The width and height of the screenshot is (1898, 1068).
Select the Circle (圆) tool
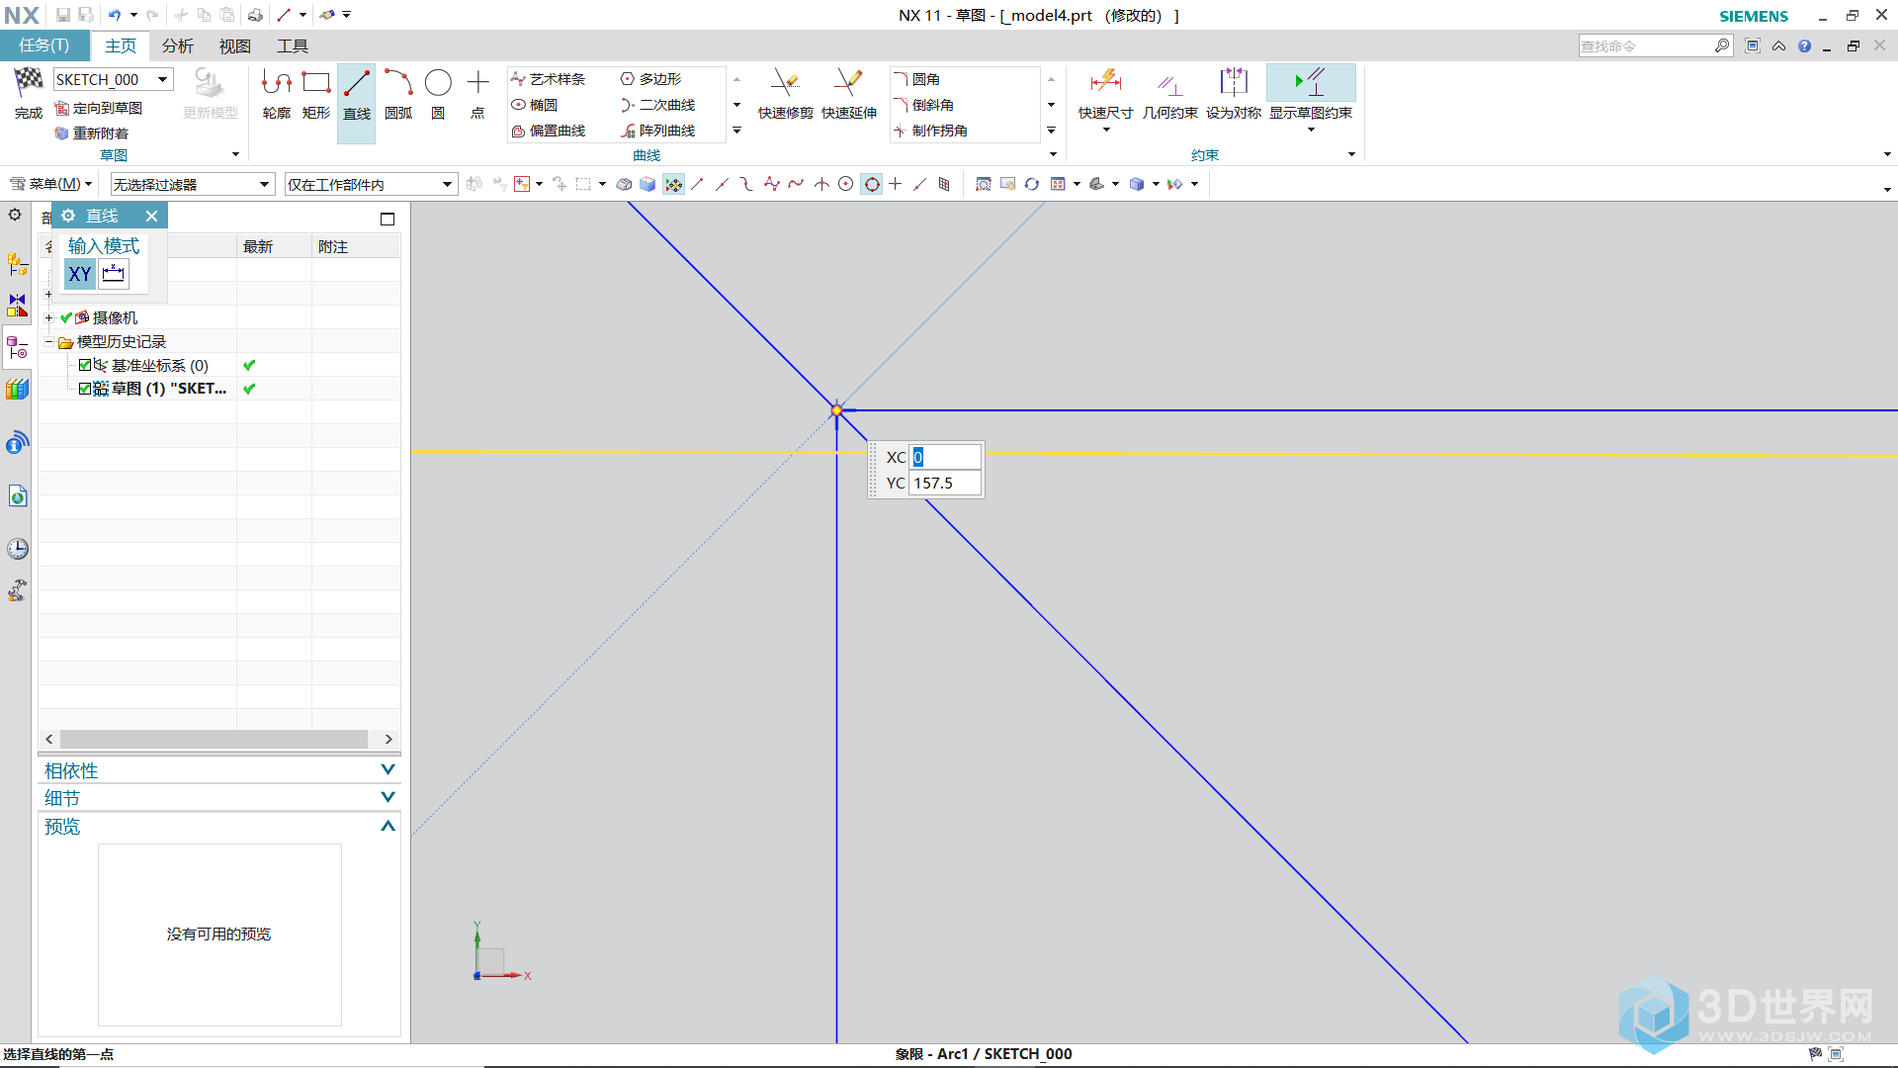438,94
